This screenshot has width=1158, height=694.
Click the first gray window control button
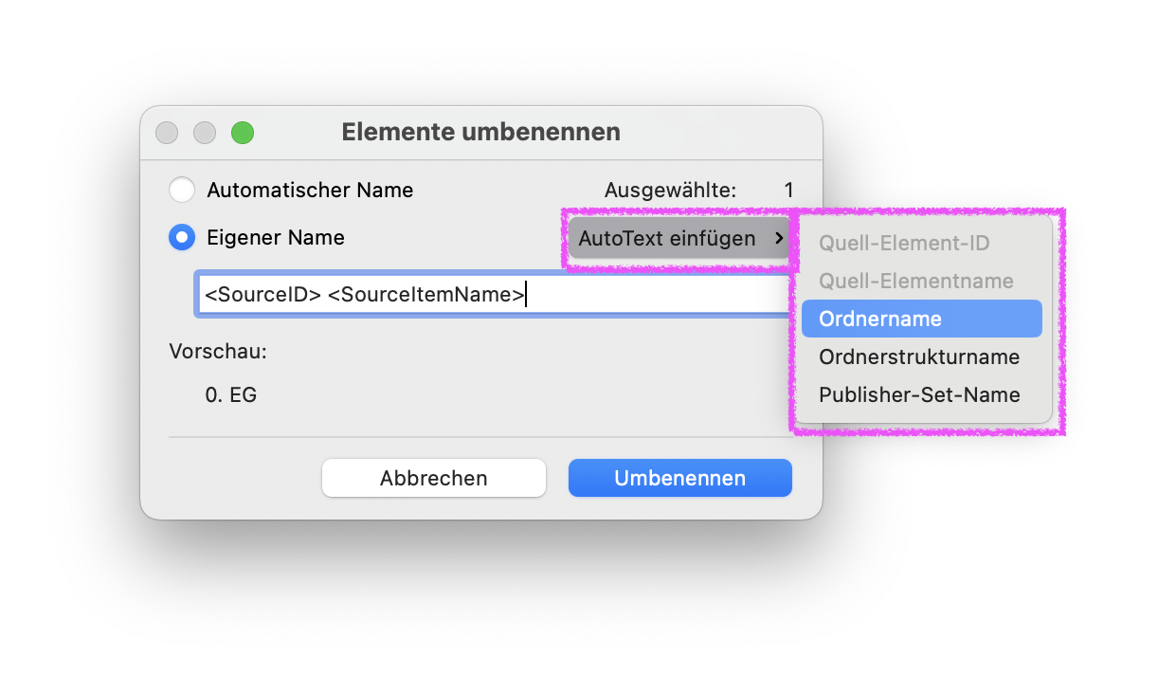[167, 133]
